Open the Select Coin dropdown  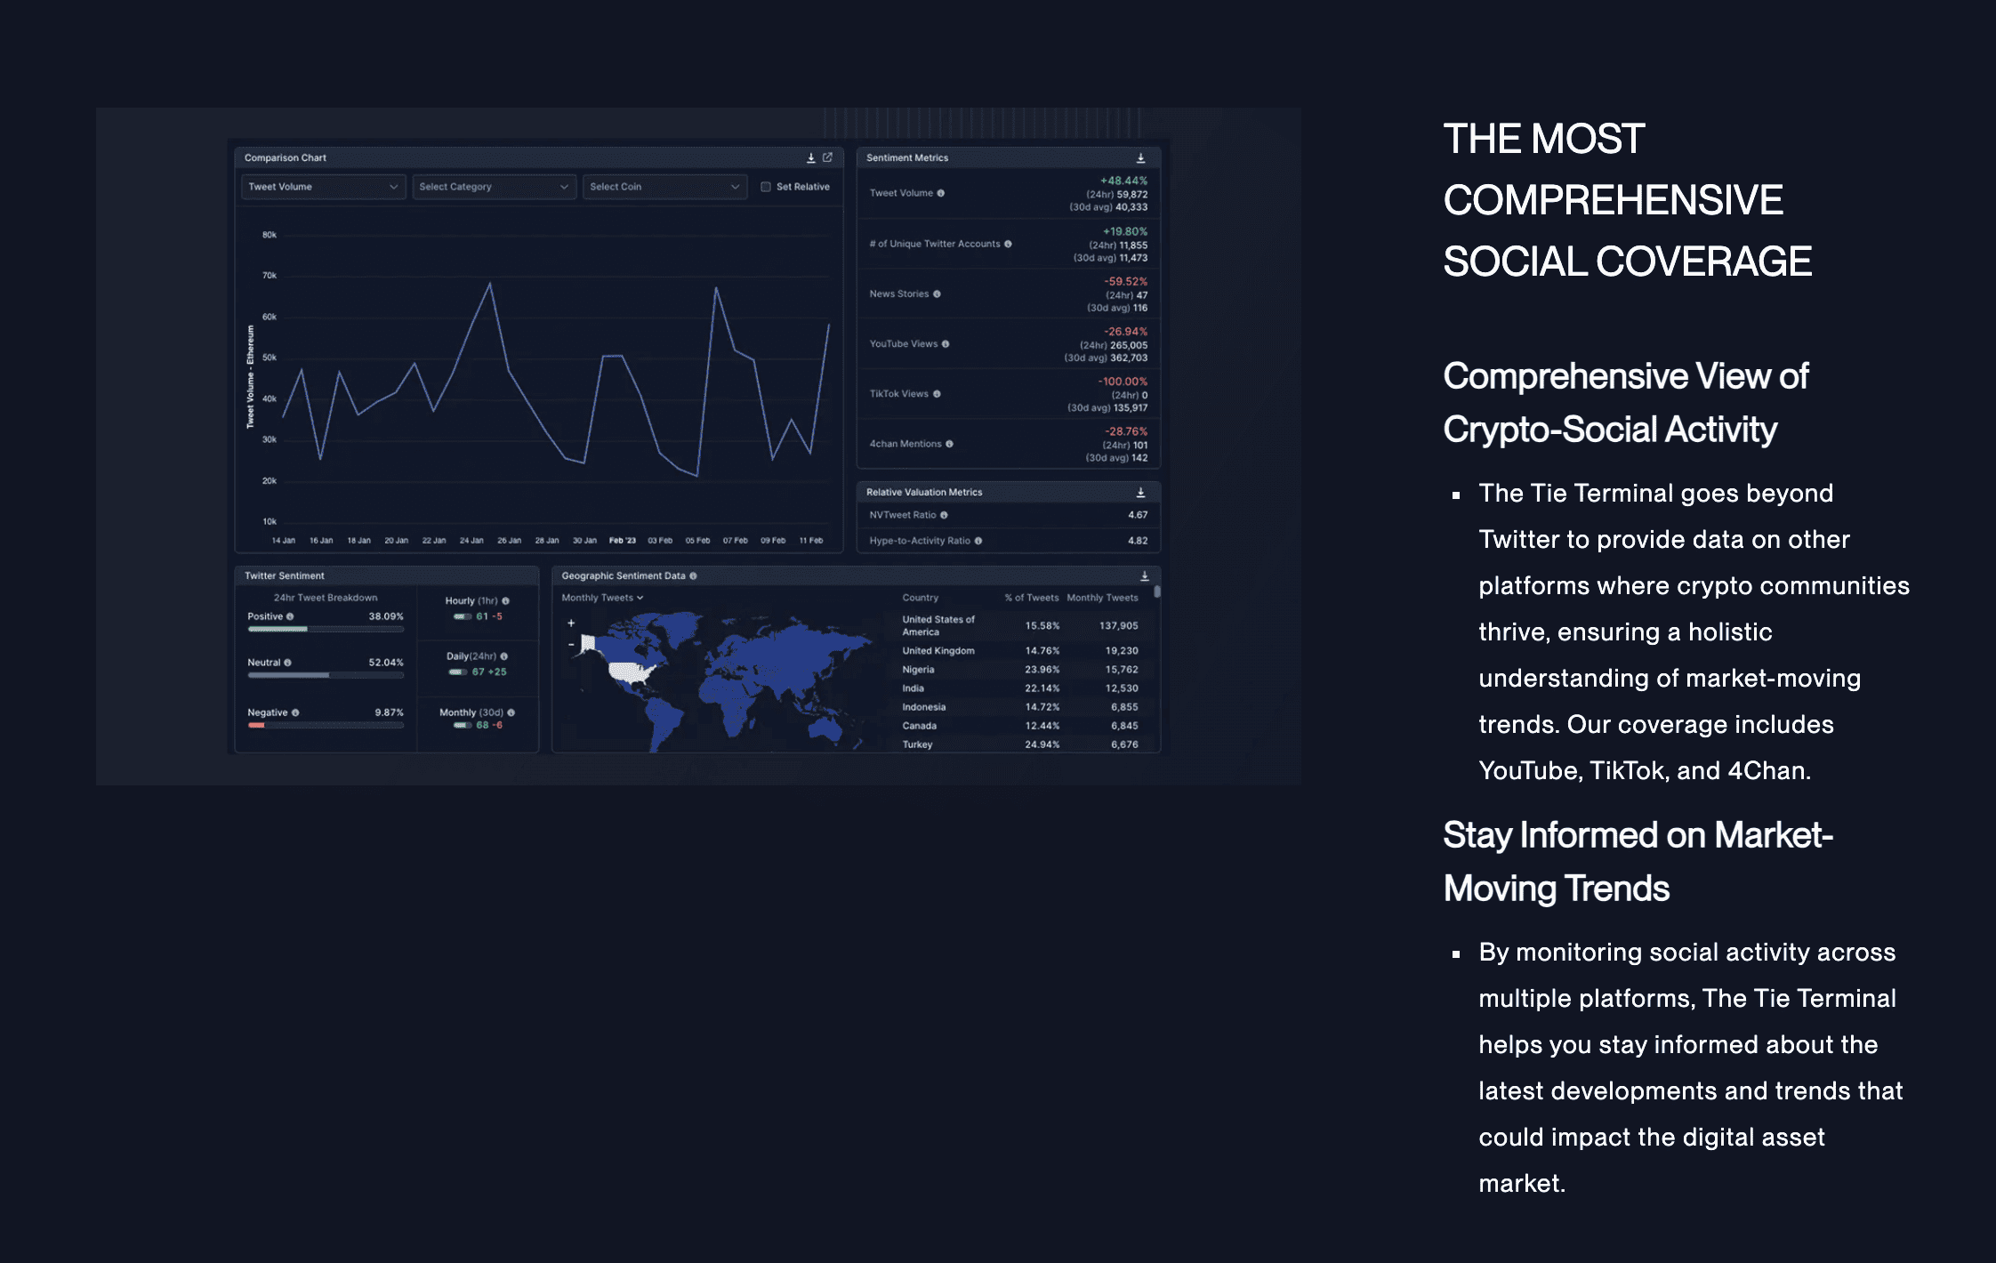pos(664,187)
